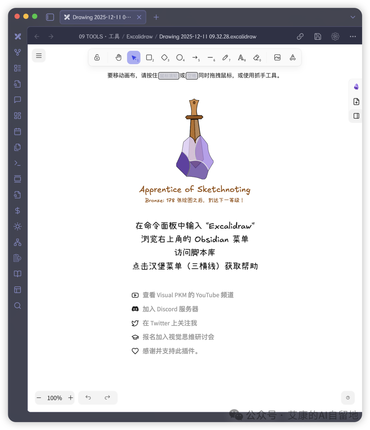Screen dimensions: 370x430
Task: Select the Diamond shape tool
Action: coord(165,58)
